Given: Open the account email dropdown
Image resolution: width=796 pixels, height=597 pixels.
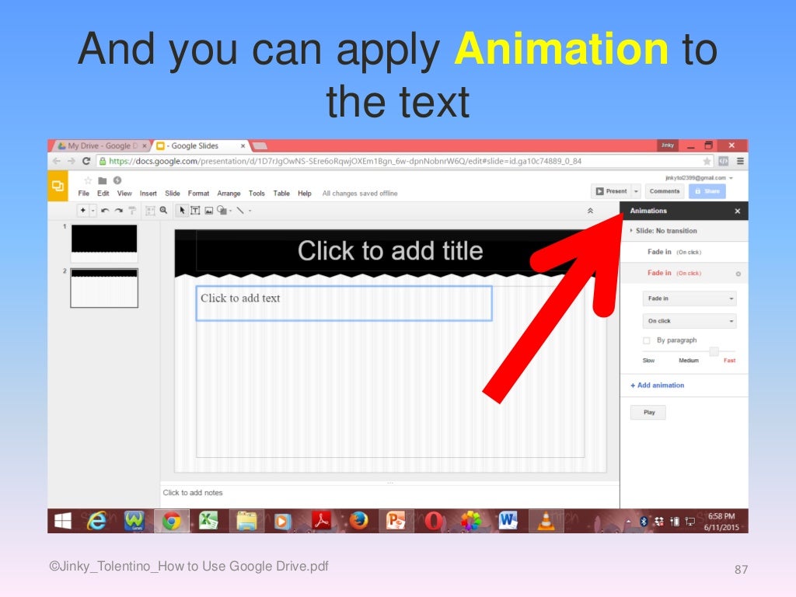Looking at the screenshot, I should point(699,178).
